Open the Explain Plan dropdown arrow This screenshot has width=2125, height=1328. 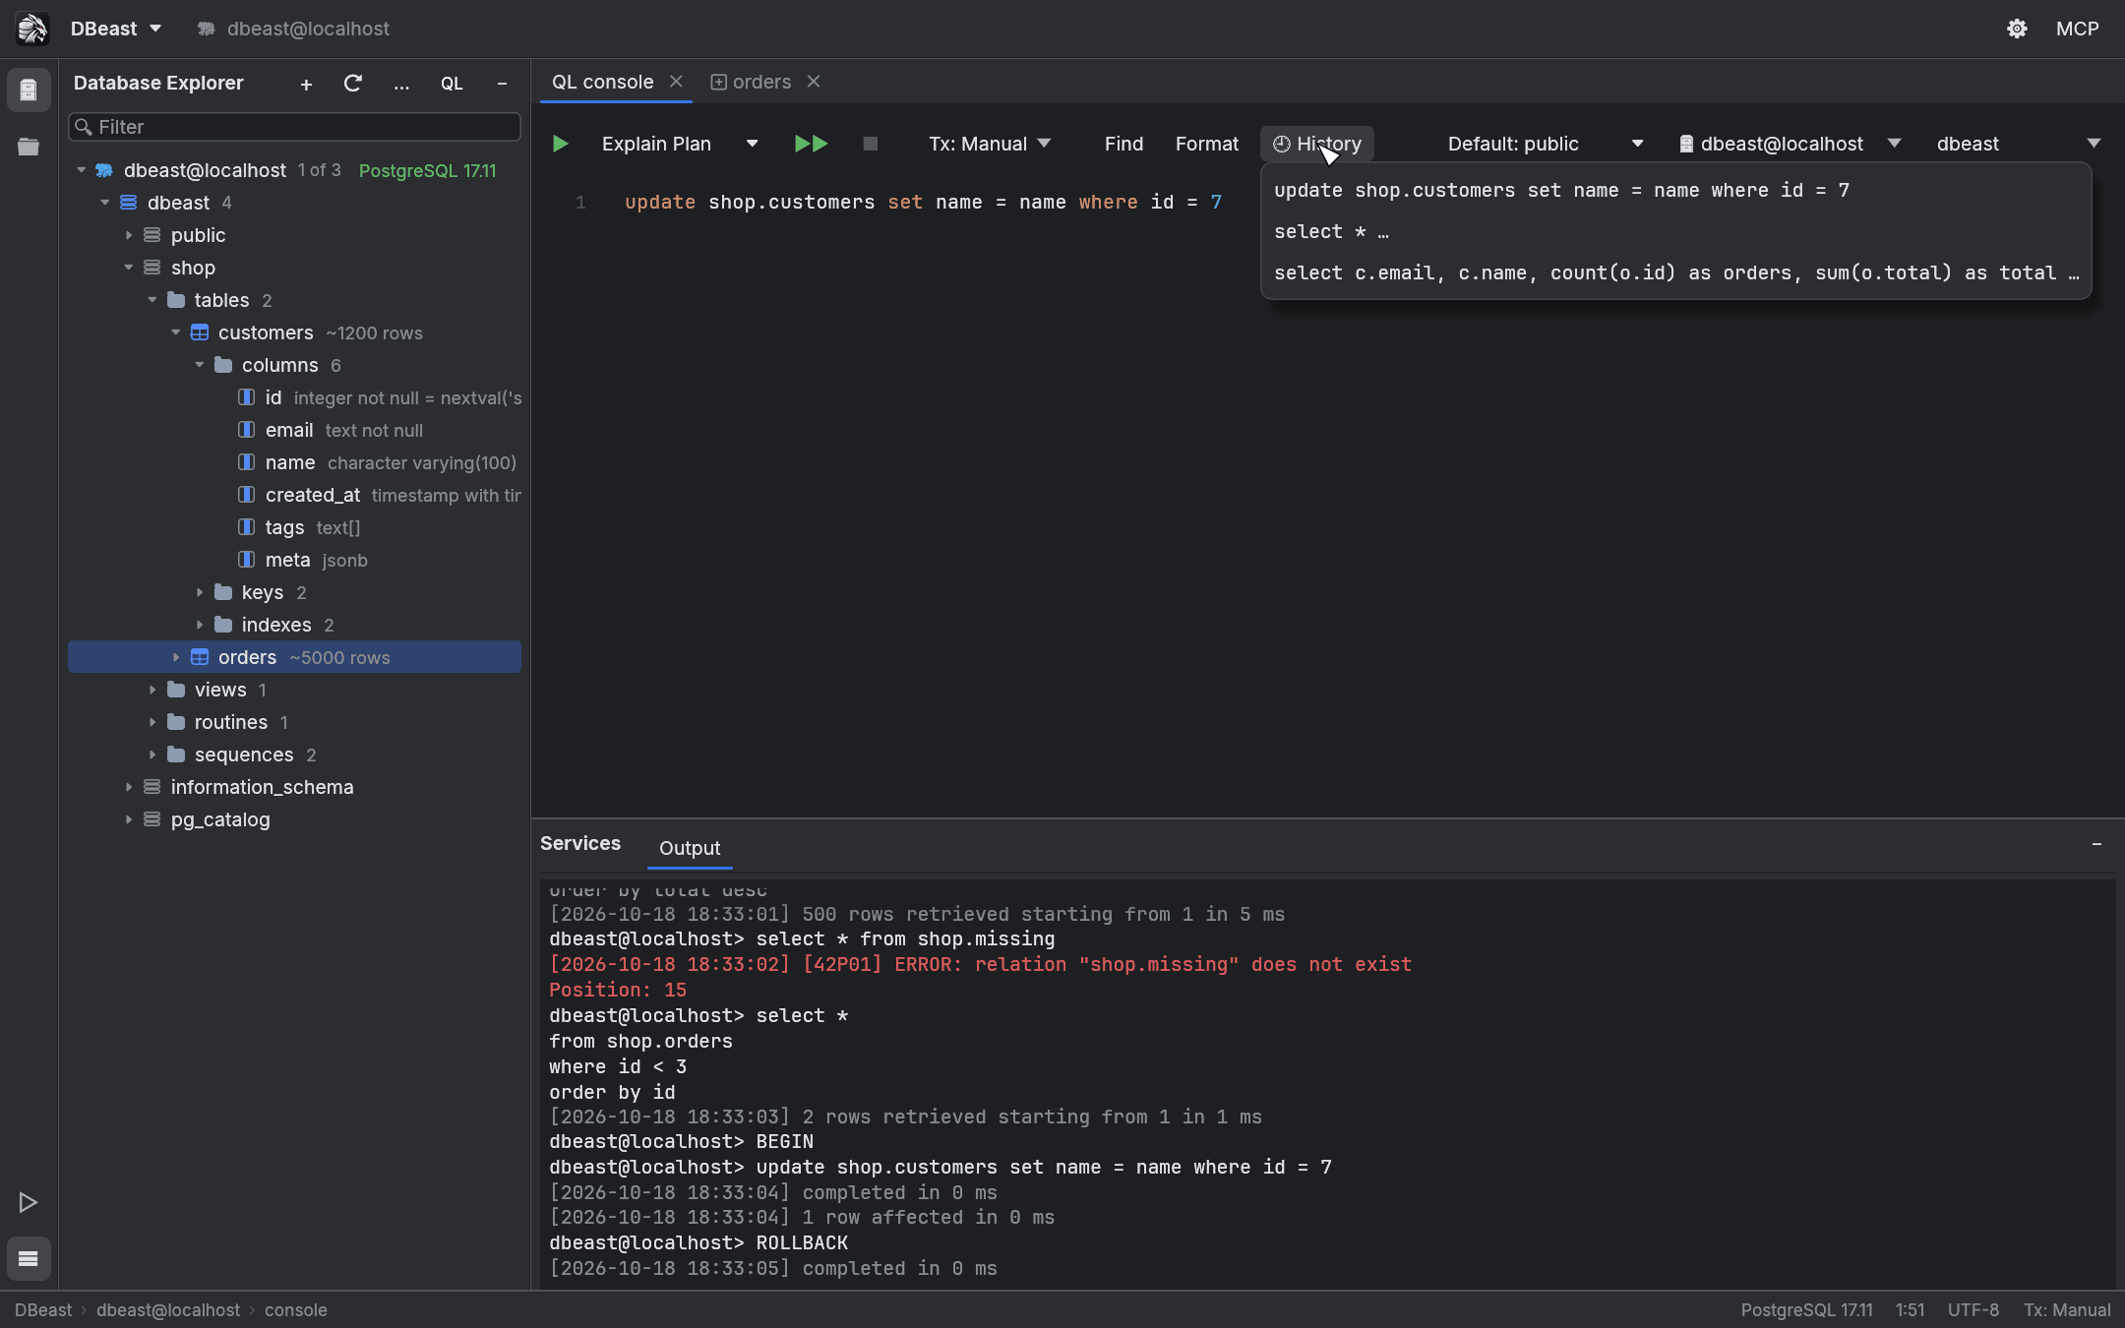point(752,144)
